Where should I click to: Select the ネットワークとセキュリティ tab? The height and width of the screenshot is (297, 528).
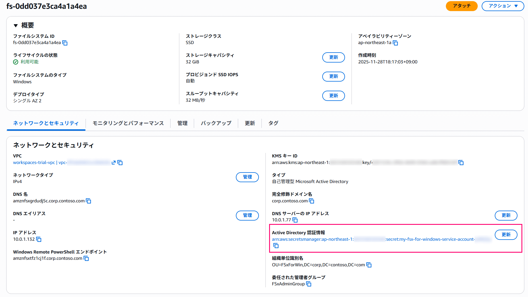[46, 123]
